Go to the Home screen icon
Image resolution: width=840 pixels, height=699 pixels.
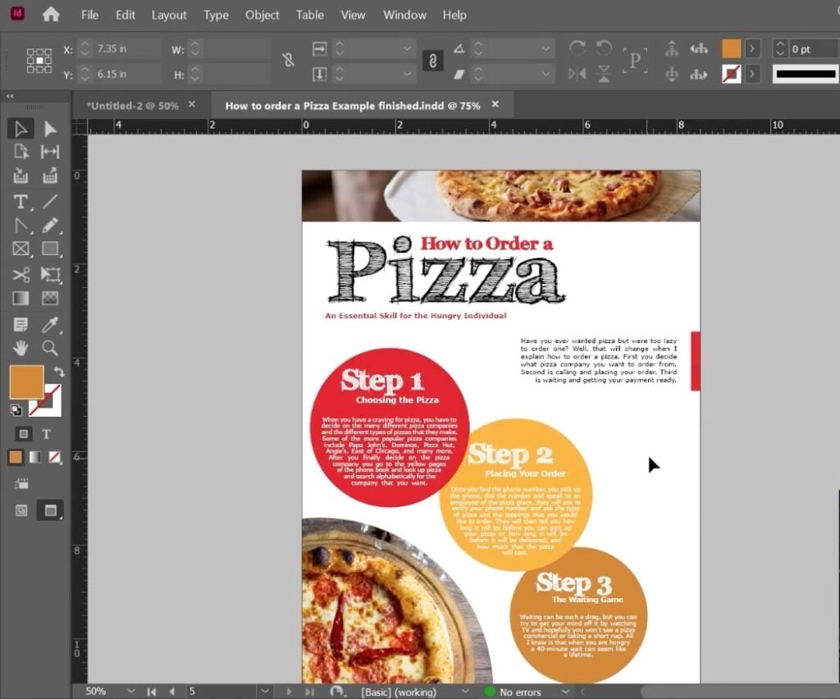coord(51,15)
